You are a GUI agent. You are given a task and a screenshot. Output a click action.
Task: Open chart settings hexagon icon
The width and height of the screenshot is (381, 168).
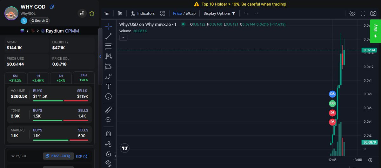(x=352, y=13)
